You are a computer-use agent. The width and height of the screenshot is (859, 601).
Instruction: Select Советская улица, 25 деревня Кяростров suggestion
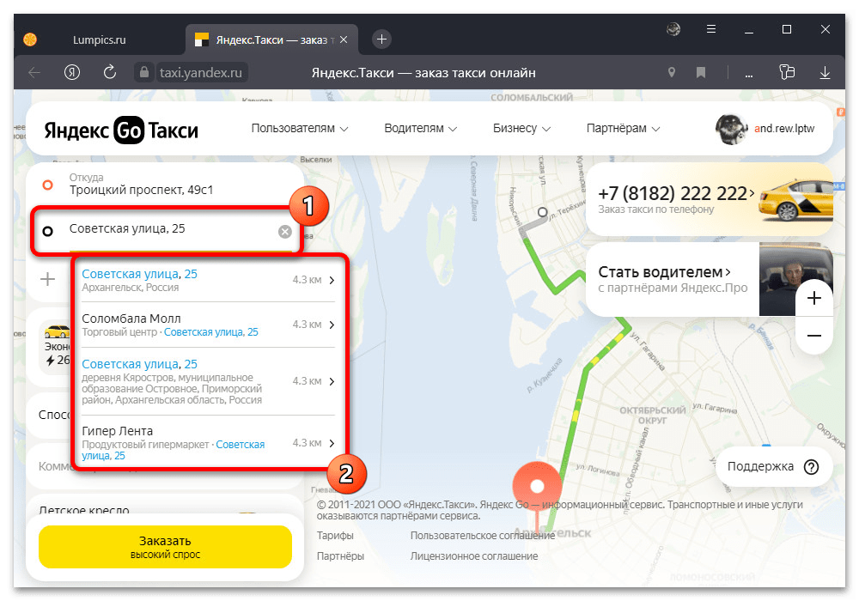(x=208, y=381)
